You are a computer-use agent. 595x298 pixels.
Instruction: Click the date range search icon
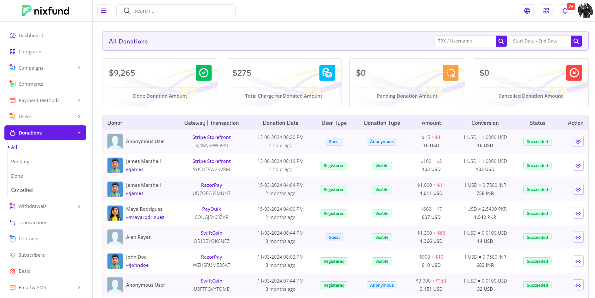(576, 41)
